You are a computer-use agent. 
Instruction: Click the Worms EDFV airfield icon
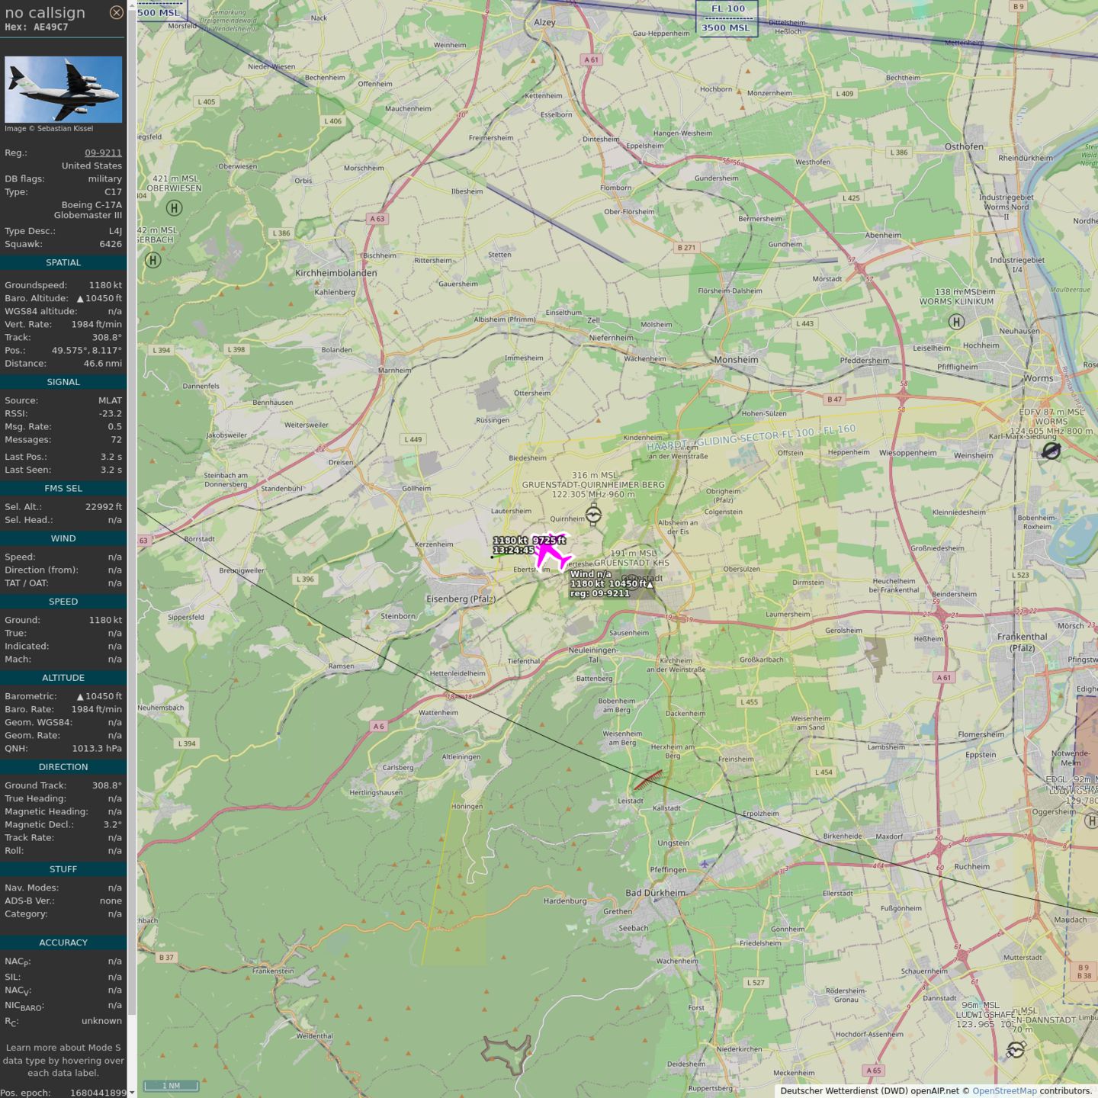pos(1051,451)
